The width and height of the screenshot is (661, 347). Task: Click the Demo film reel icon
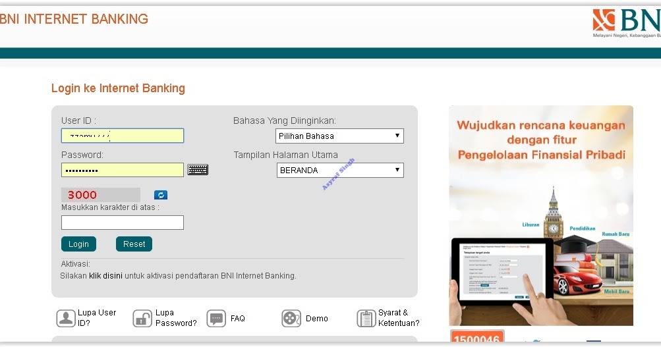click(291, 319)
